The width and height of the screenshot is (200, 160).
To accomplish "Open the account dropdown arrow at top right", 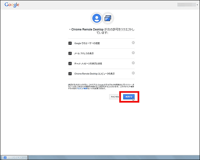I will pos(197,5).
